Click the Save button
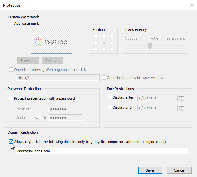197x177 pixels. click(x=150, y=170)
